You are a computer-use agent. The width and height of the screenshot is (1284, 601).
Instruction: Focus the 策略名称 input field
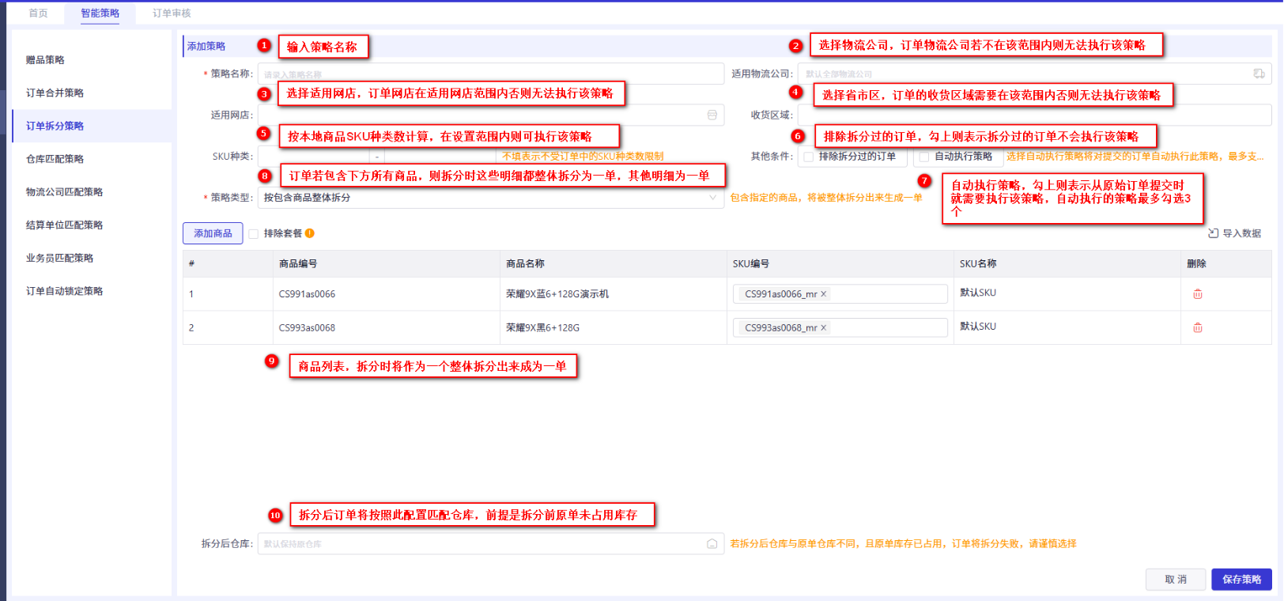[x=490, y=74]
